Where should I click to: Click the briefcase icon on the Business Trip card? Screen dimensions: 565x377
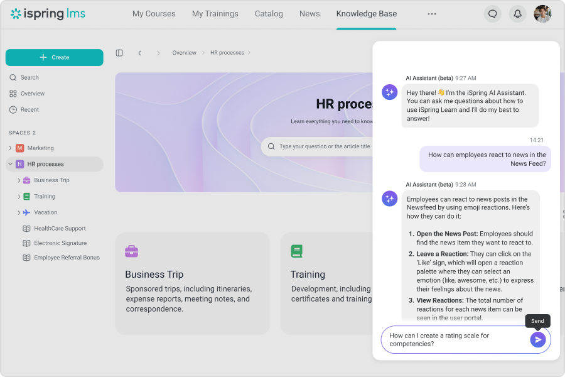[x=131, y=251]
